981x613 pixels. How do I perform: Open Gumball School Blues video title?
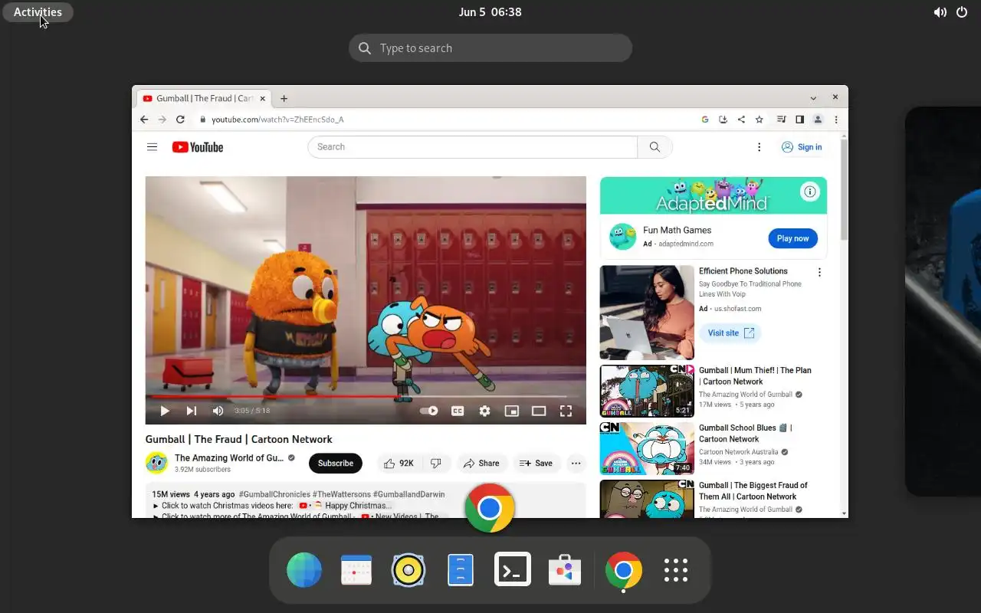point(746,434)
